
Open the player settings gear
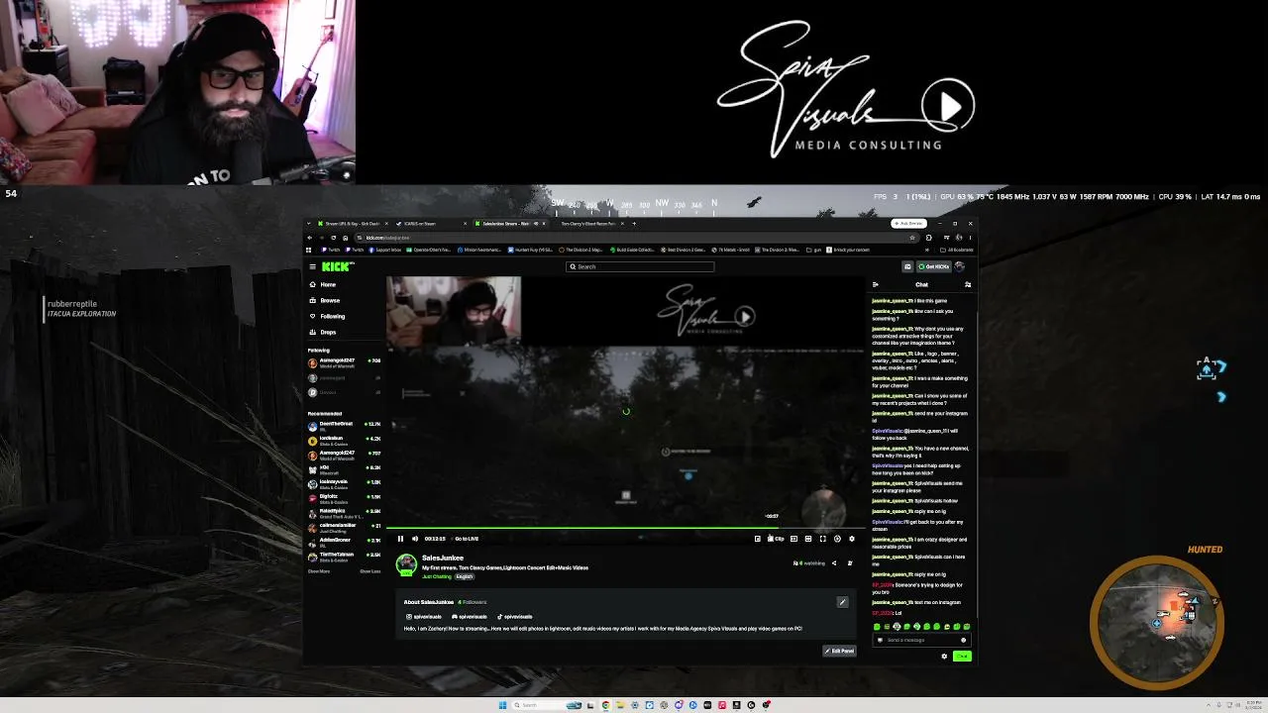click(851, 539)
